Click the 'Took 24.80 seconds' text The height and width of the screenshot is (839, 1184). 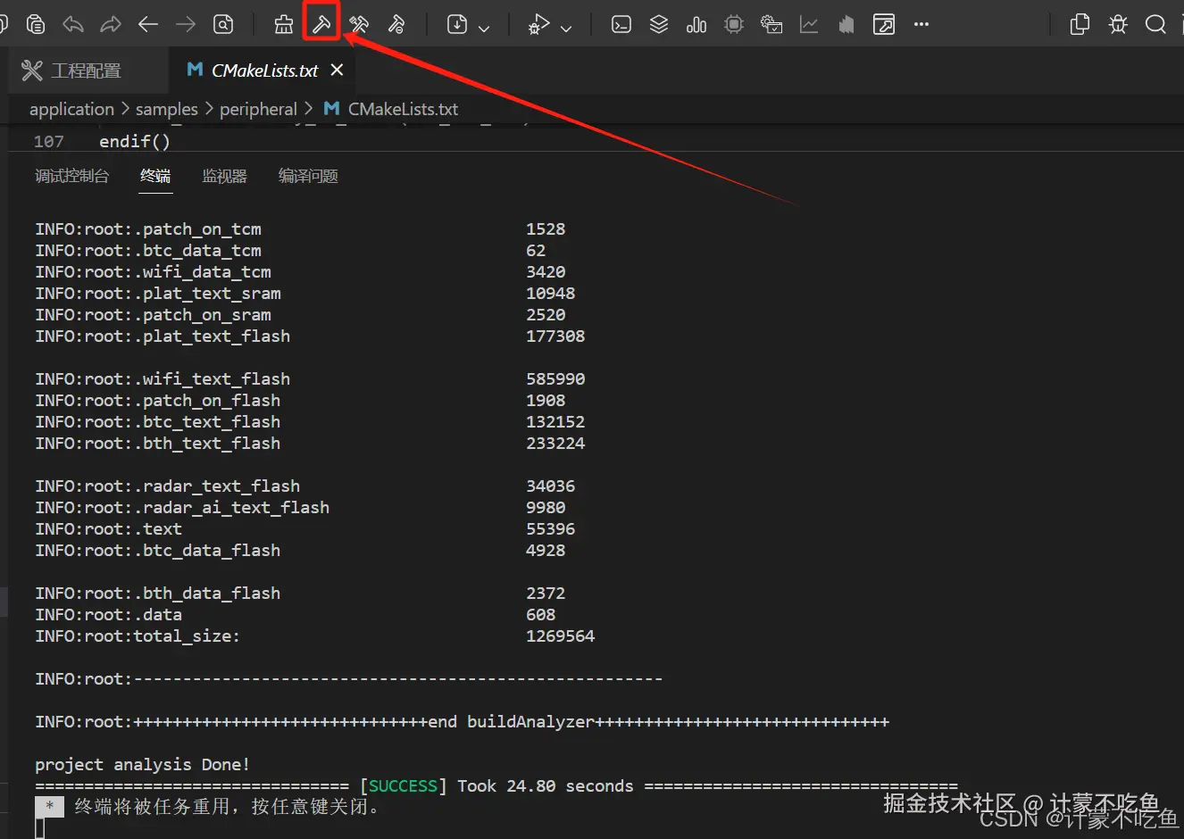[x=545, y=786]
